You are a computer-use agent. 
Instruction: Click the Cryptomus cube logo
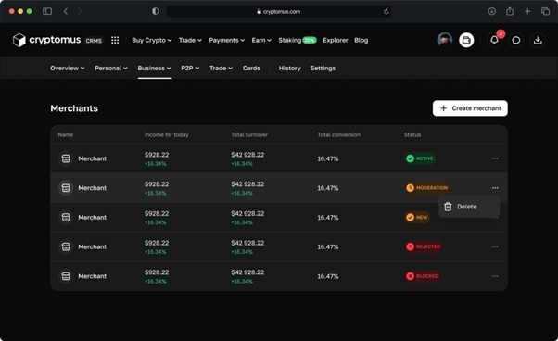pyautogui.click(x=19, y=40)
